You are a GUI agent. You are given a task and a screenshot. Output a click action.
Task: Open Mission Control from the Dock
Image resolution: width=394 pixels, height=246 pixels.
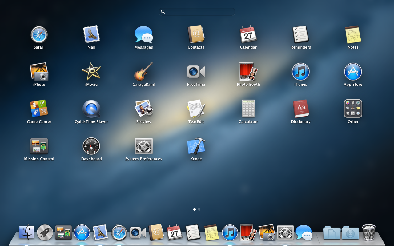pyautogui.click(x=63, y=232)
